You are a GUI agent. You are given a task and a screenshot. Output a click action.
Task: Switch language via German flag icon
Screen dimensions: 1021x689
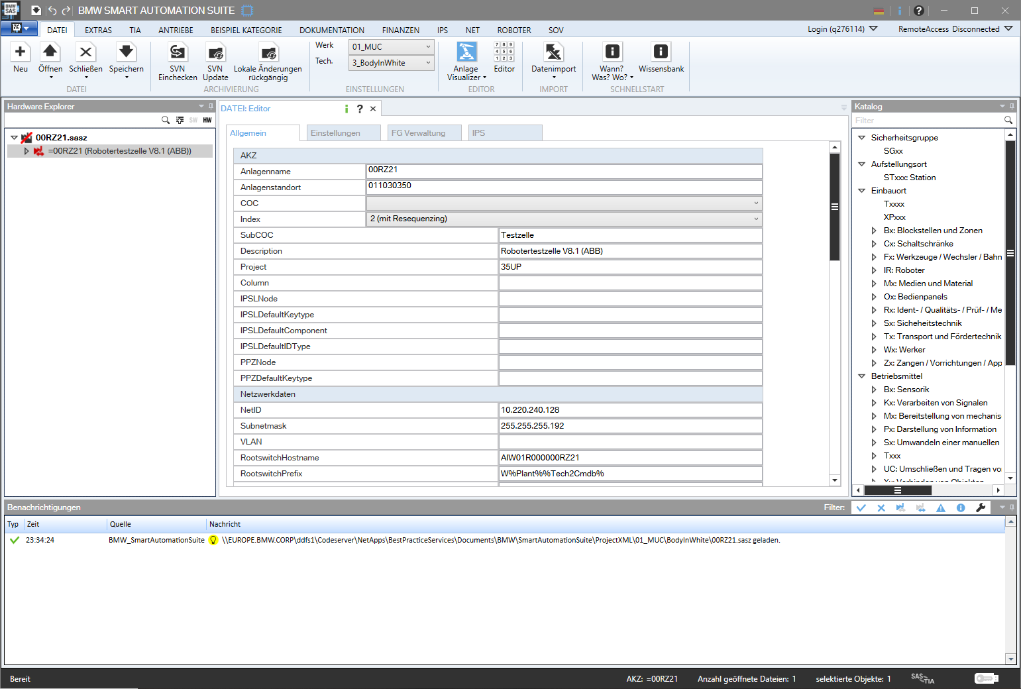pyautogui.click(x=879, y=11)
